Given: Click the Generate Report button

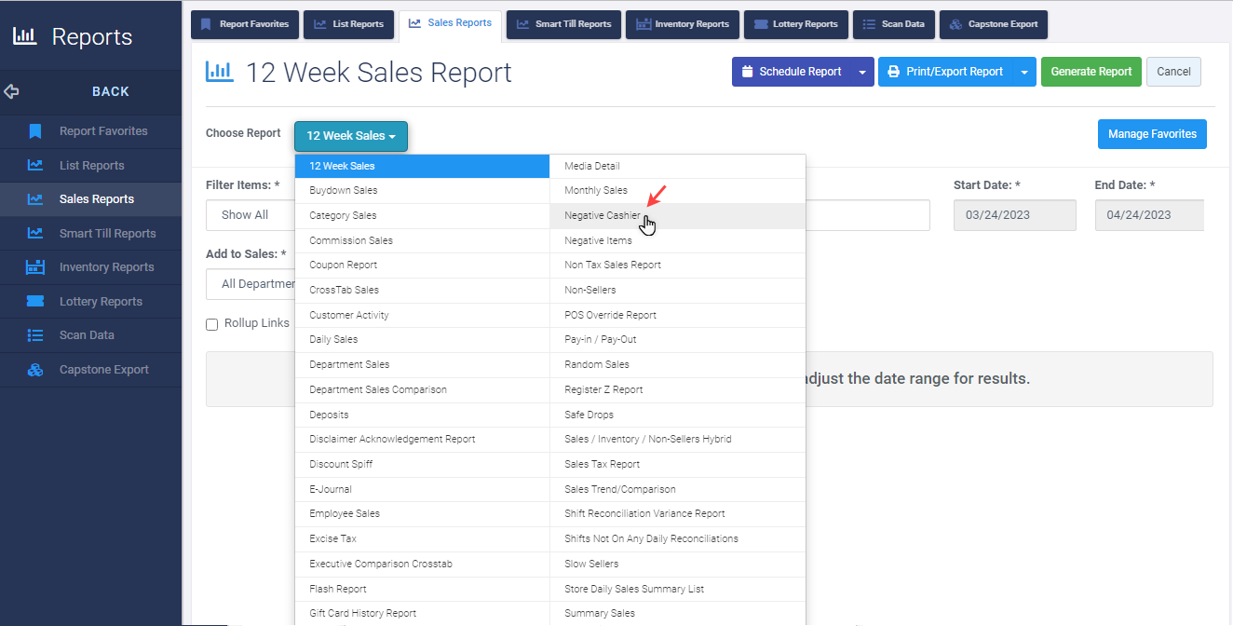Looking at the screenshot, I should [1091, 72].
